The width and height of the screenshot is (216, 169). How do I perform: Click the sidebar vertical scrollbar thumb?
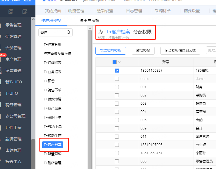coord(33,154)
